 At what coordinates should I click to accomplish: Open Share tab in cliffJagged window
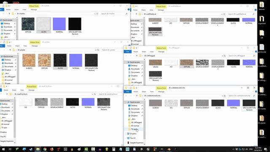[x=144, y=52]
